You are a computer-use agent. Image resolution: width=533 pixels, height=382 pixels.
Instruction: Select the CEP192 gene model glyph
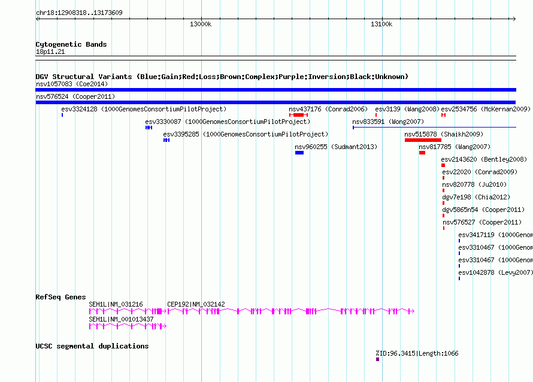pos(291,311)
